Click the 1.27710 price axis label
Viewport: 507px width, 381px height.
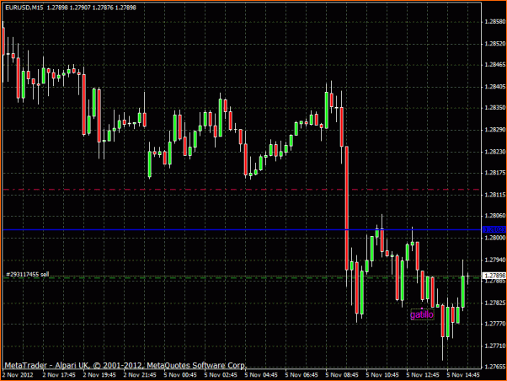tap(494, 346)
